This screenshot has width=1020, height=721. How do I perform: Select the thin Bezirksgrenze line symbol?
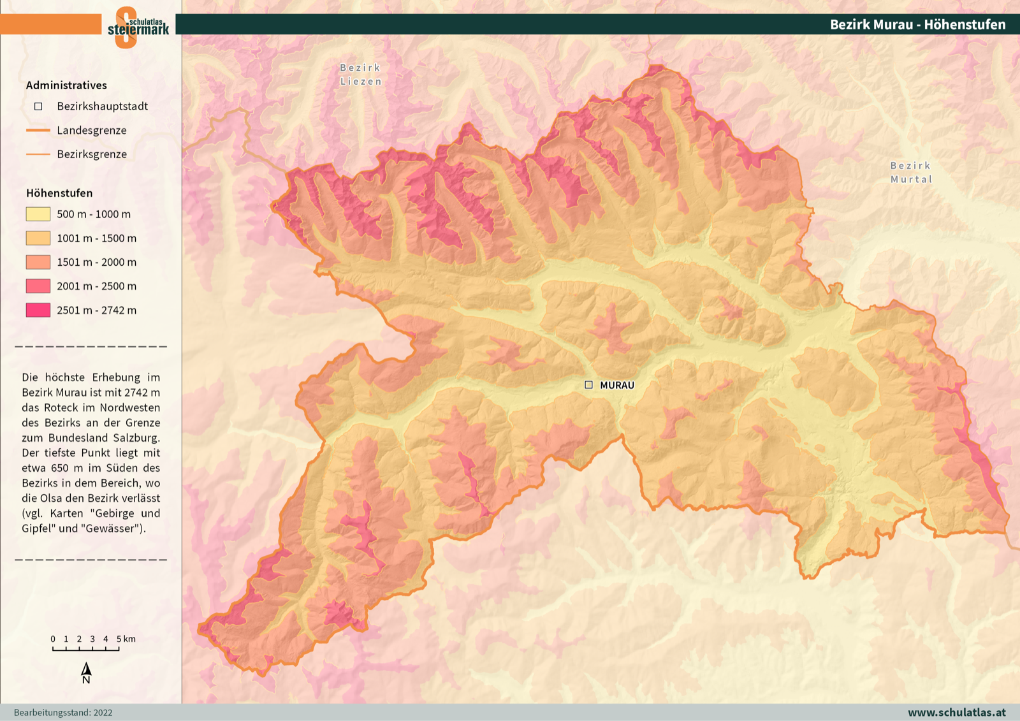[x=38, y=154]
